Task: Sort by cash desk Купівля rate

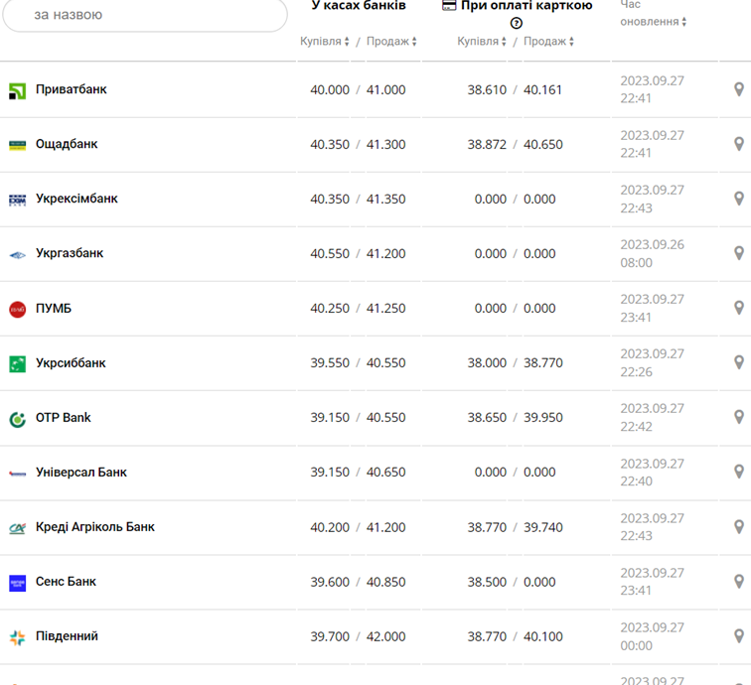Action: (326, 42)
